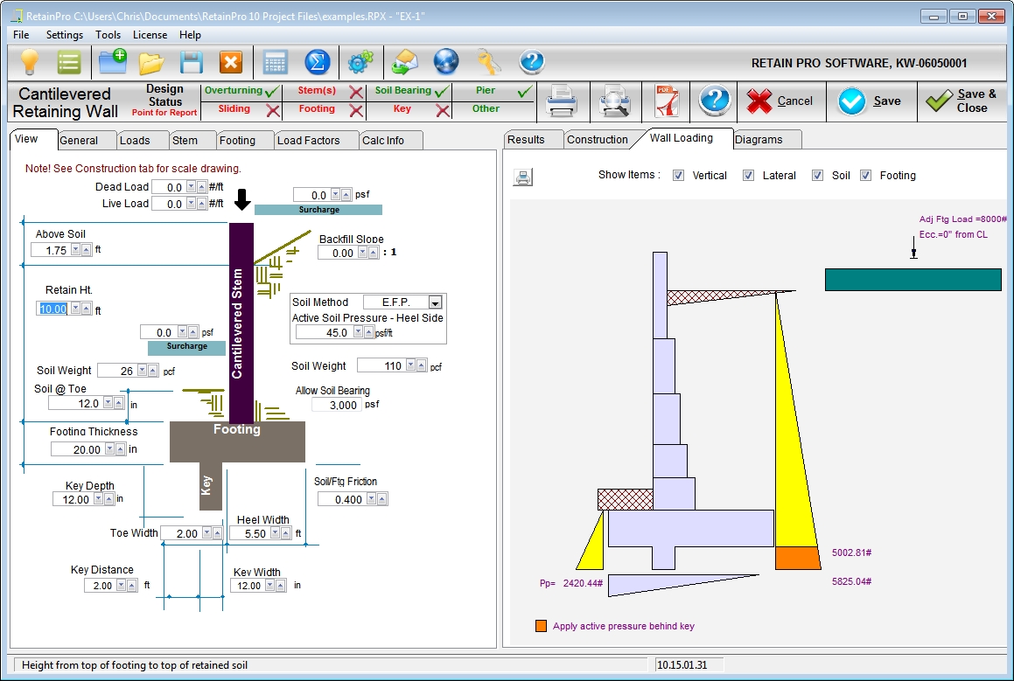Open the globe web icon
This screenshot has height=681, width=1014.
tap(446, 62)
